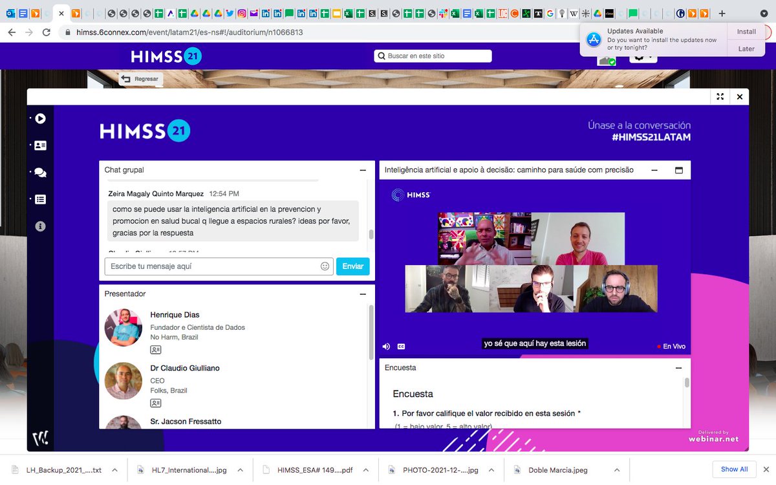Open menu for LH_Backup_2021 download
Image resolution: width=776 pixels, height=485 pixels.
(114, 470)
